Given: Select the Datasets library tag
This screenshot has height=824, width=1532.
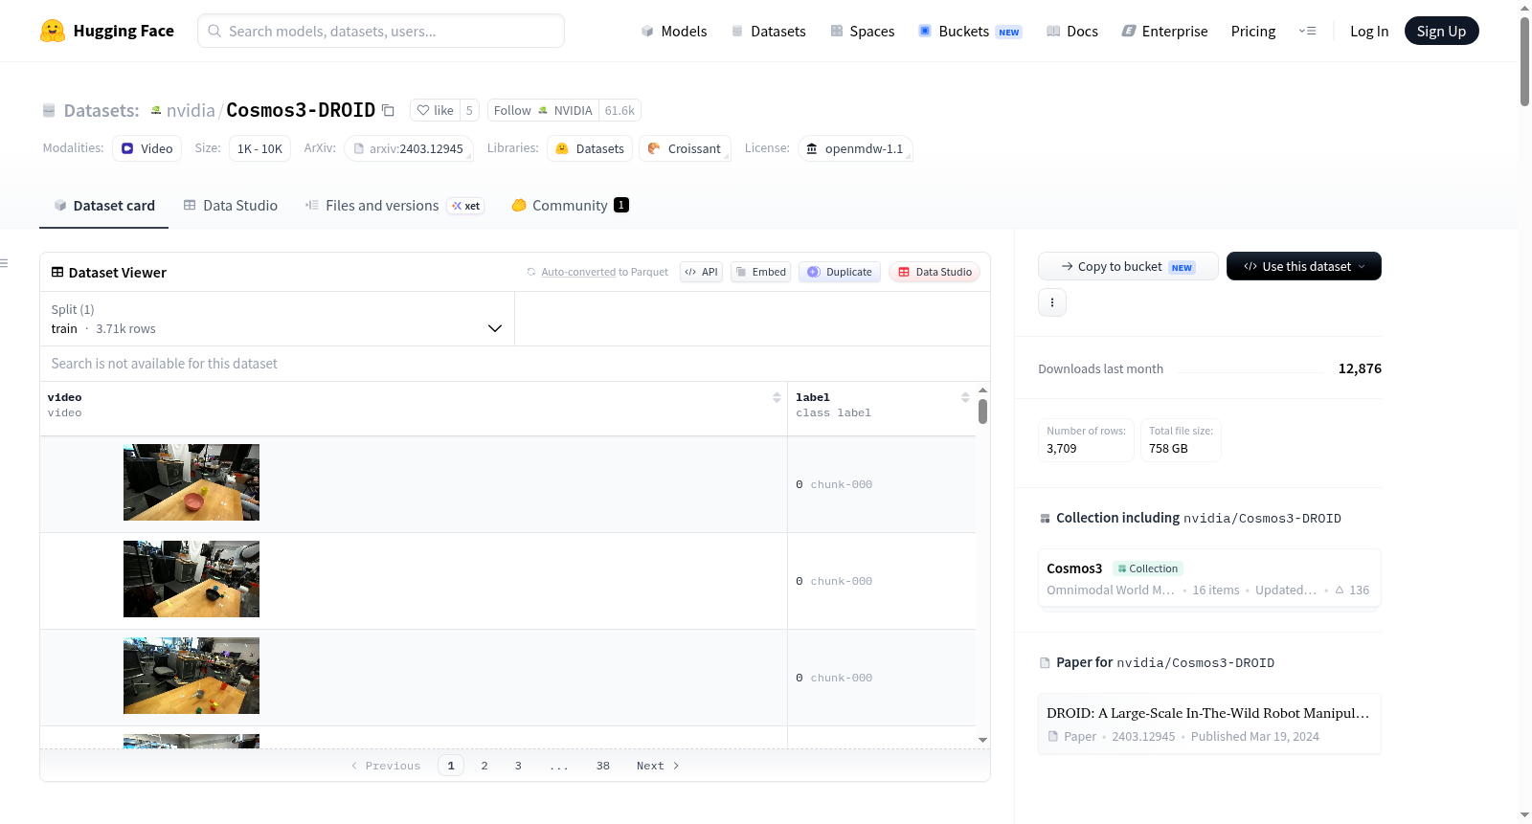Looking at the screenshot, I should pyautogui.click(x=590, y=148).
